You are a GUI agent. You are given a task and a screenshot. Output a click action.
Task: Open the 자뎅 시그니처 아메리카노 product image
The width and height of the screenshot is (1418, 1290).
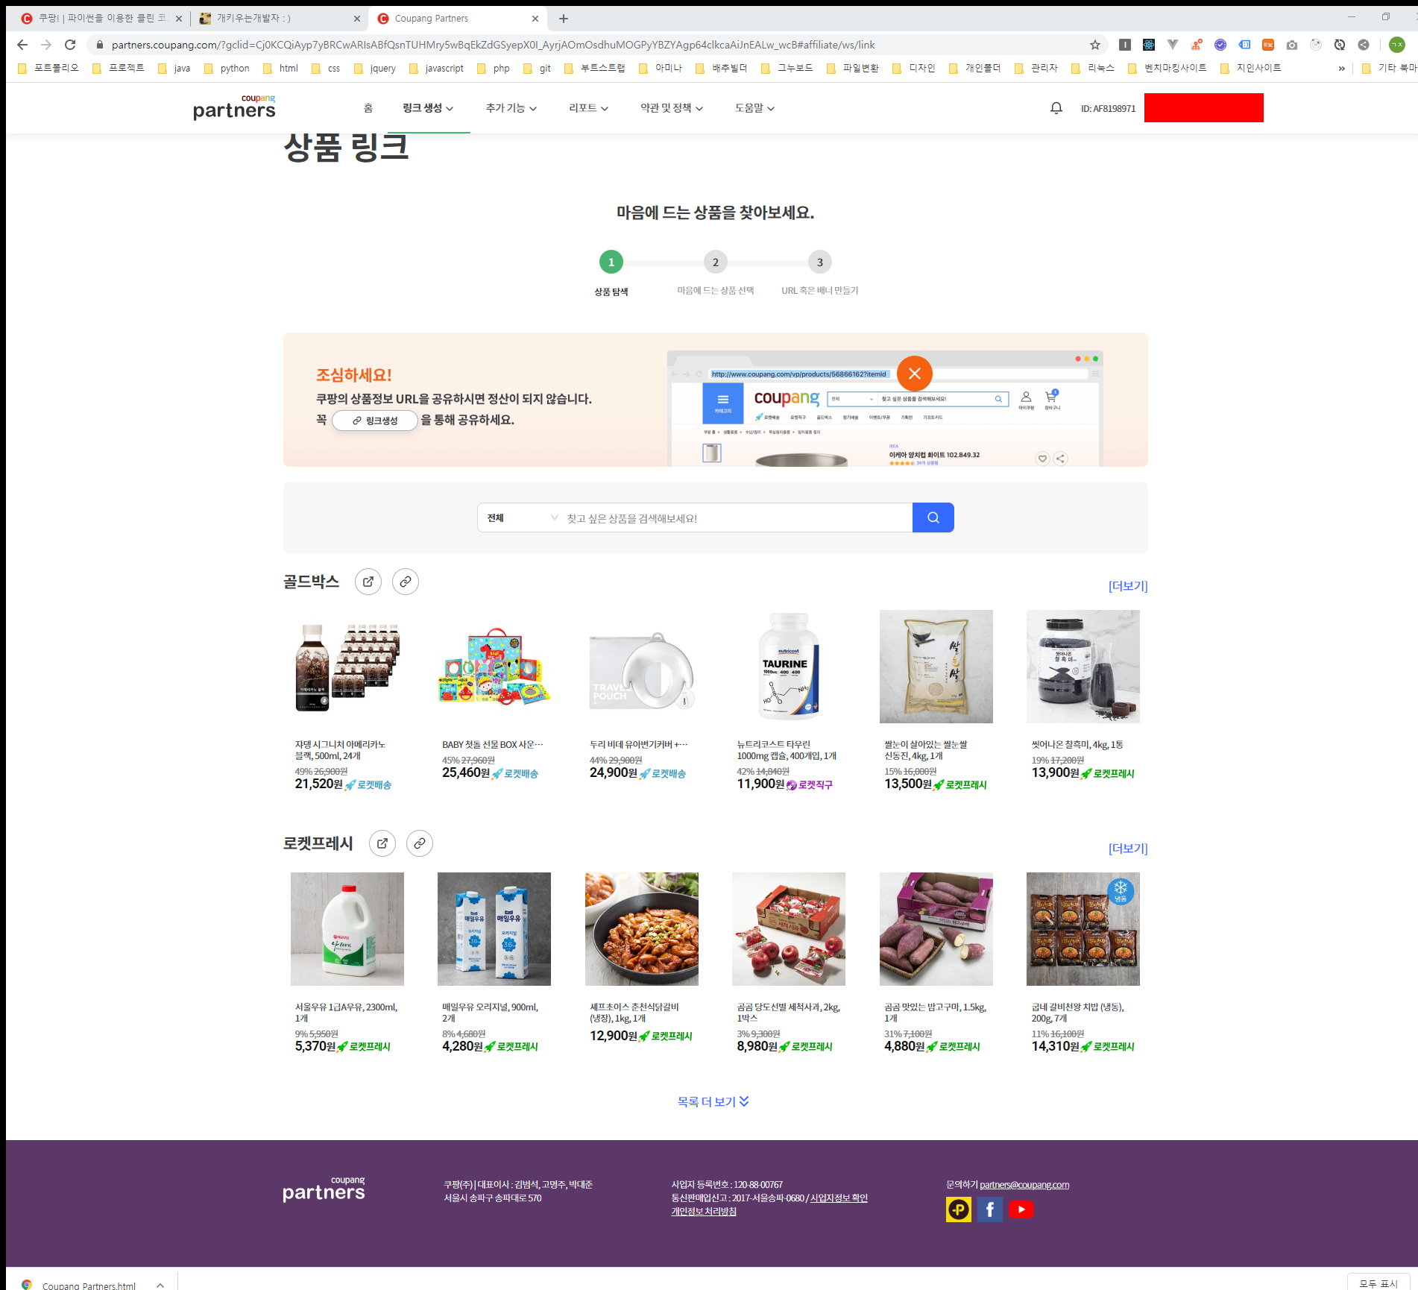(x=347, y=667)
